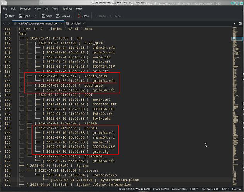Toggle the INSERT mode indicator in the status bar
This screenshot has width=244, height=192.
[183, 189]
